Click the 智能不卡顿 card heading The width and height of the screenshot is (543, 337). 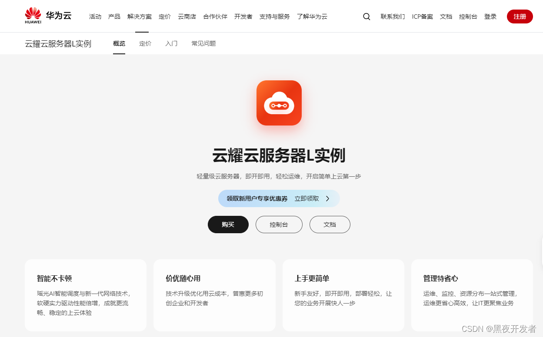pyautogui.click(x=54, y=278)
